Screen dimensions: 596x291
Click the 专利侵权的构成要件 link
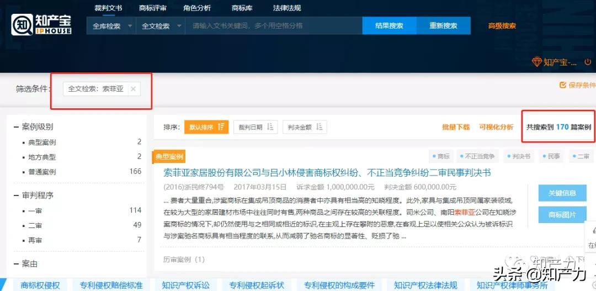pyautogui.click(x=339, y=285)
